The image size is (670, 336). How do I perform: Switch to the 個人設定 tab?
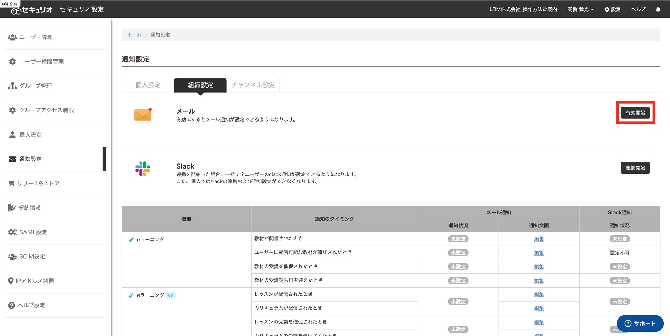coord(148,85)
